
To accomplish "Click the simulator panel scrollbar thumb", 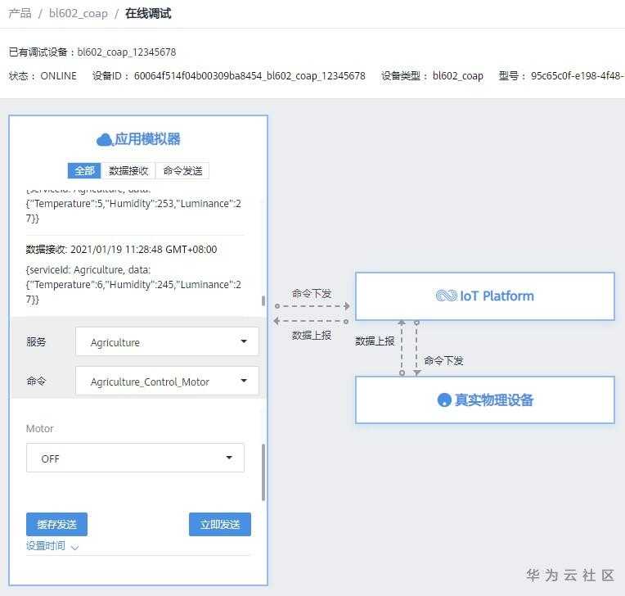I will coord(263,472).
